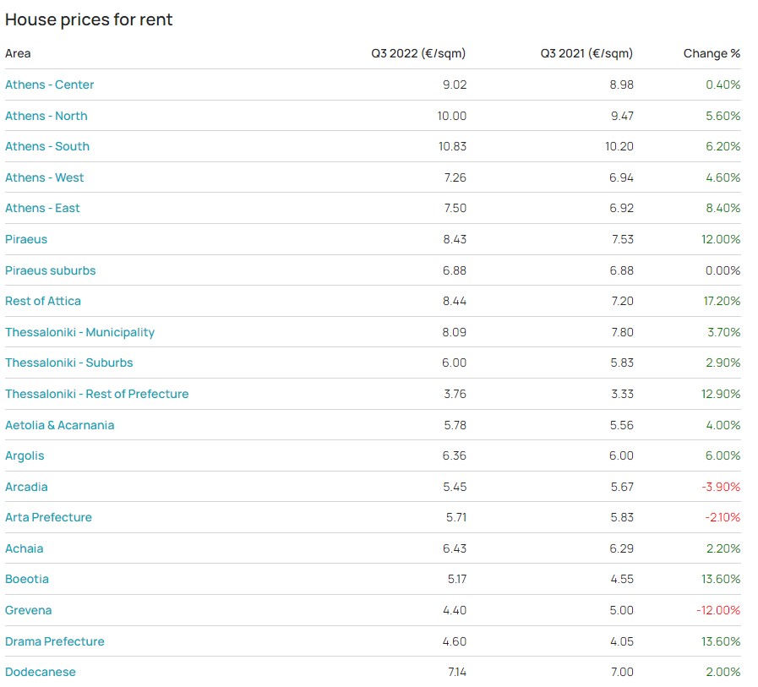Screen dimensions: 758x687
Task: Click the Boeotia area link
Action: click(27, 579)
